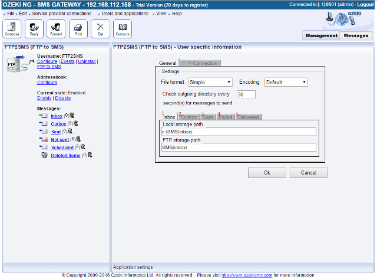This screenshot has width=377, height=279.
Task: Click the Ok button
Action: [267, 173]
